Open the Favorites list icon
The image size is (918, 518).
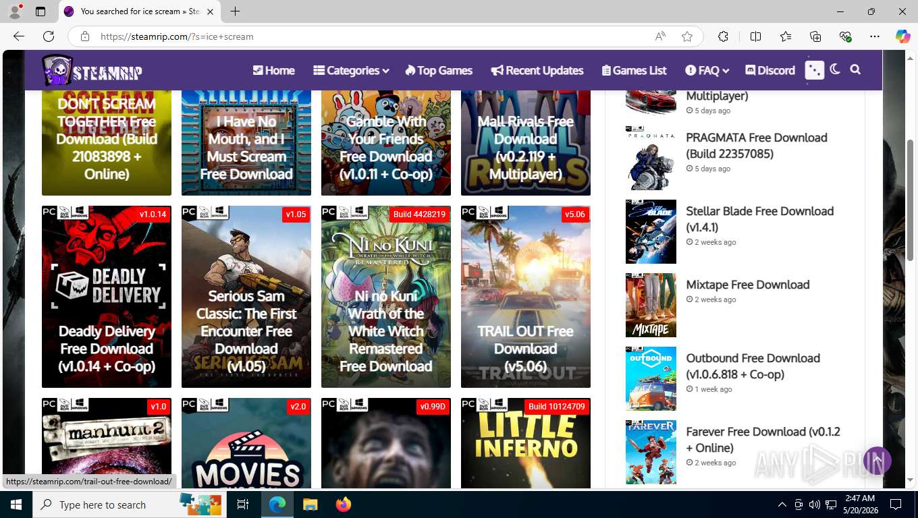point(786,36)
